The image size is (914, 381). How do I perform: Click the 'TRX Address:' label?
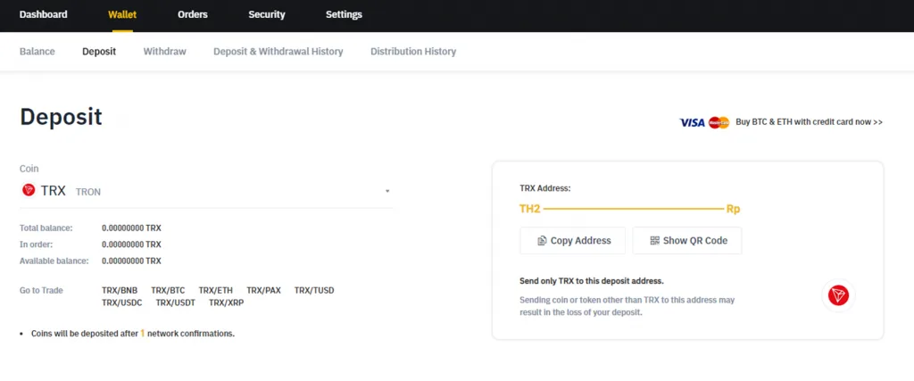tap(545, 188)
